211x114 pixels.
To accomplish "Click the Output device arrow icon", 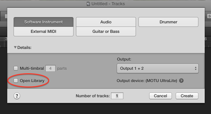I will (181, 81).
